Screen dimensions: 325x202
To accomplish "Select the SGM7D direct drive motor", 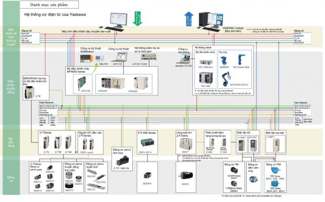I will point(69,186).
